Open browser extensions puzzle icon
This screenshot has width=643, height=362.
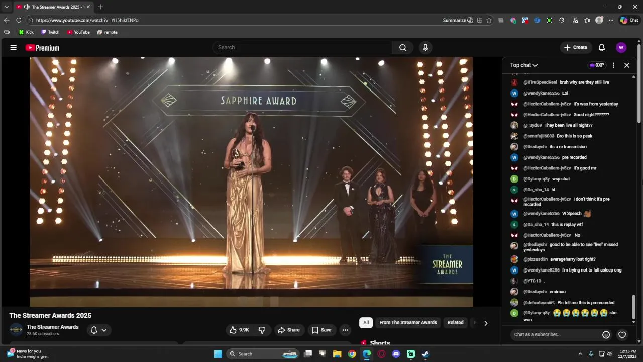point(561,20)
